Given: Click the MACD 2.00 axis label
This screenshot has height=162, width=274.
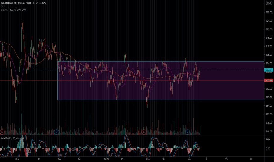Looking at the screenshot, I should click(x=268, y=139).
